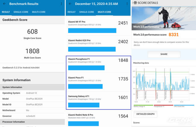Tap the 1601 multi-core score
Image resolution: width=196 pixels, height=127 pixels.
(123, 98)
